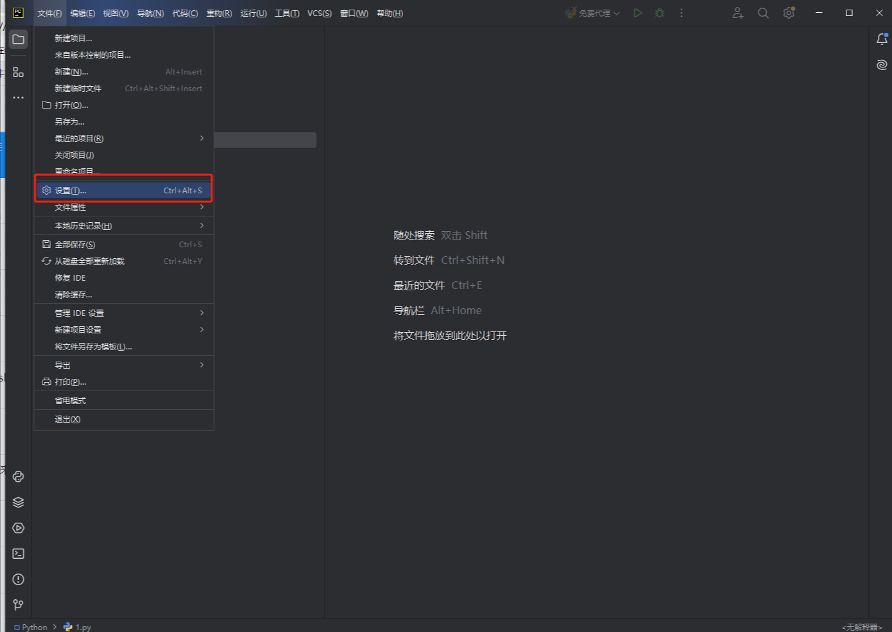Open the Services tool window icon

[x=19, y=528]
